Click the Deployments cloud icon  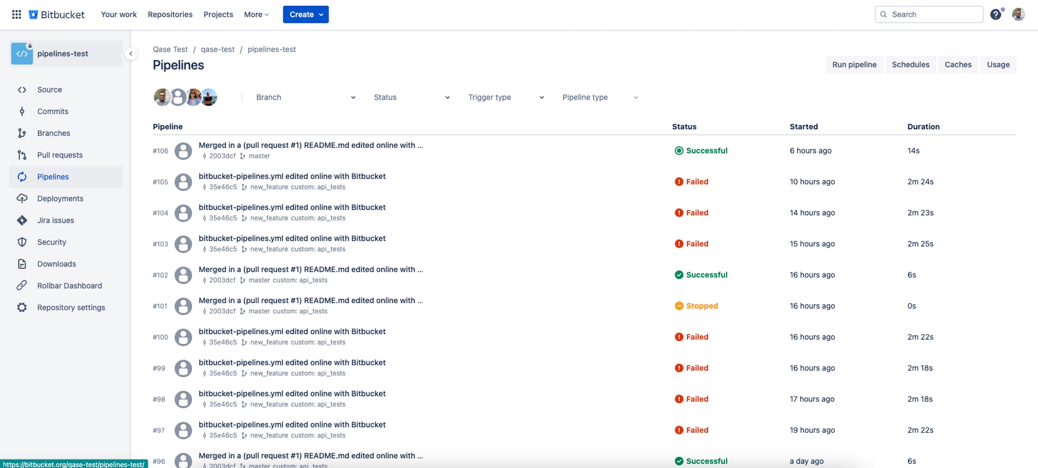22,199
